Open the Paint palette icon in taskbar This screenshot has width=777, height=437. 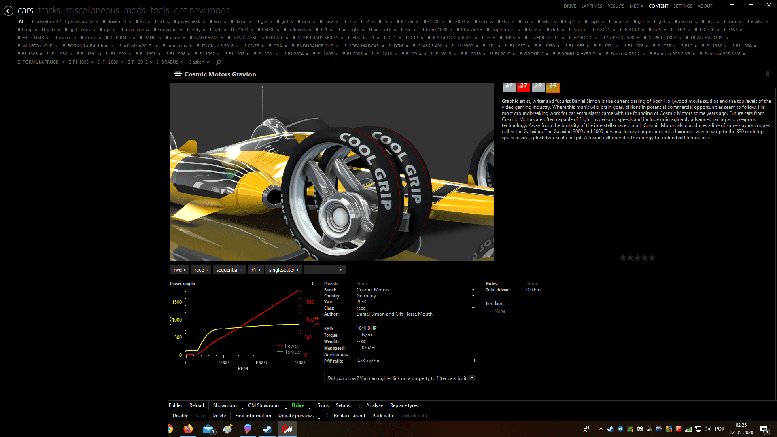click(228, 429)
